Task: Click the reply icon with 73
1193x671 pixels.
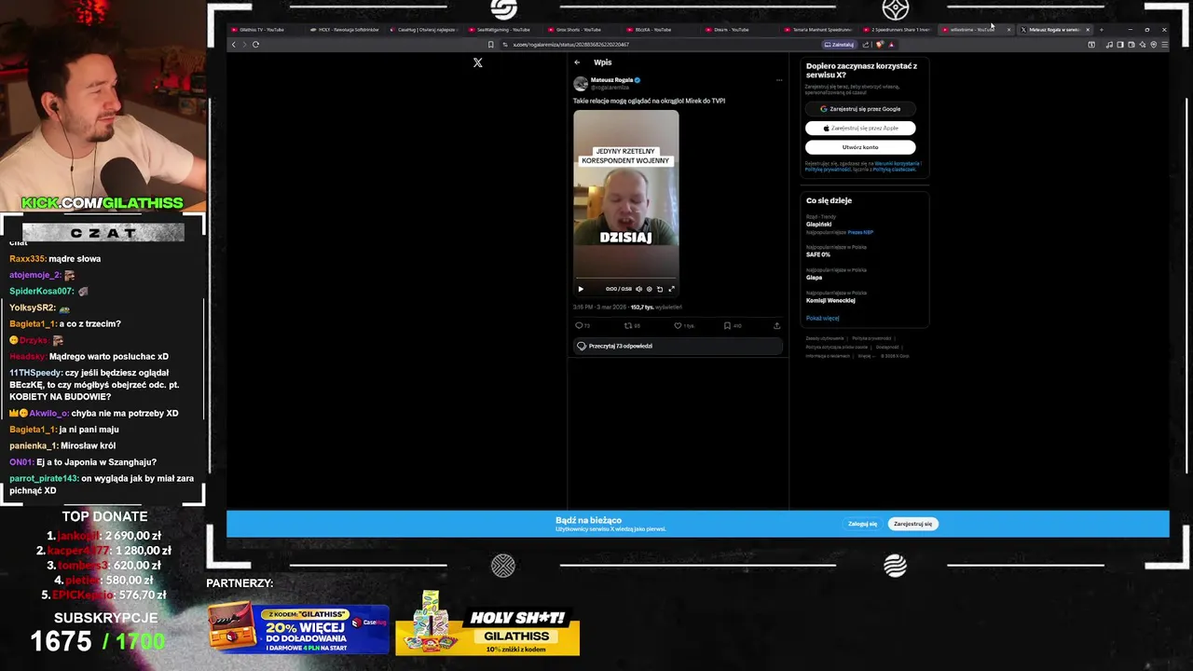Action: pyautogui.click(x=579, y=326)
